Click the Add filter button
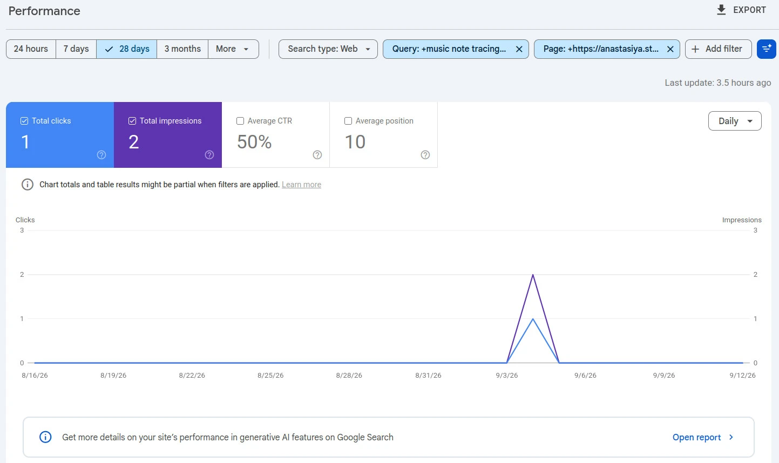Image resolution: width=779 pixels, height=463 pixels. point(718,49)
